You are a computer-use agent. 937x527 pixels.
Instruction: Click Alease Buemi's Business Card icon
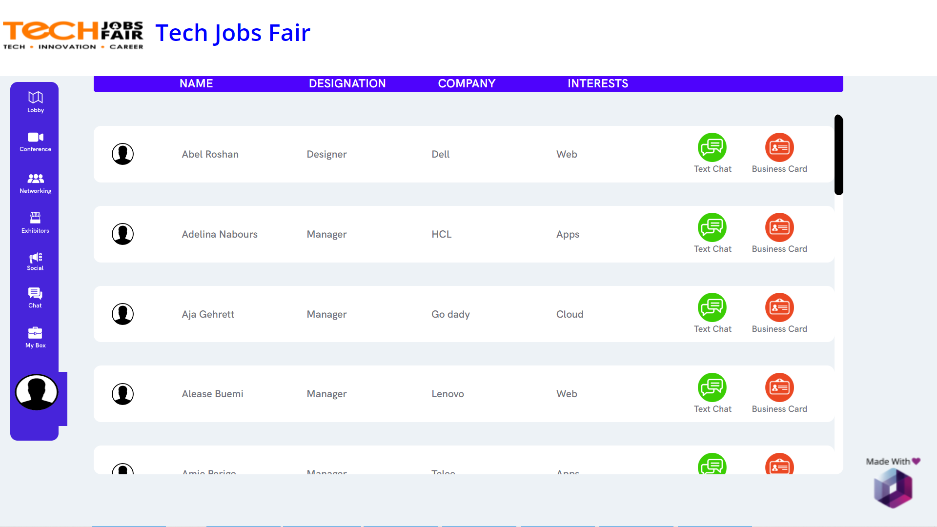[779, 387]
